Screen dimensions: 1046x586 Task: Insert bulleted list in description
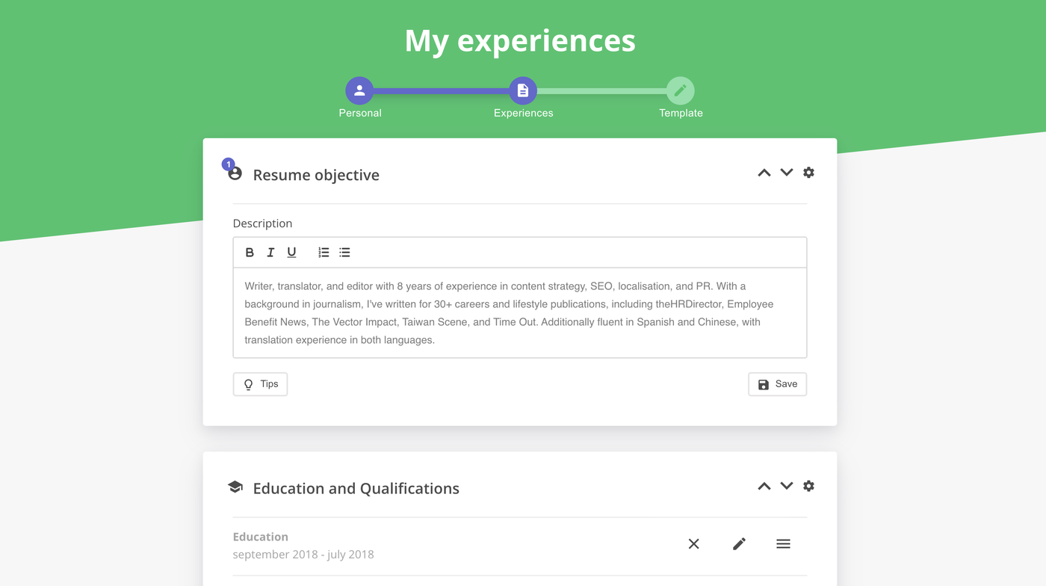[x=344, y=253]
